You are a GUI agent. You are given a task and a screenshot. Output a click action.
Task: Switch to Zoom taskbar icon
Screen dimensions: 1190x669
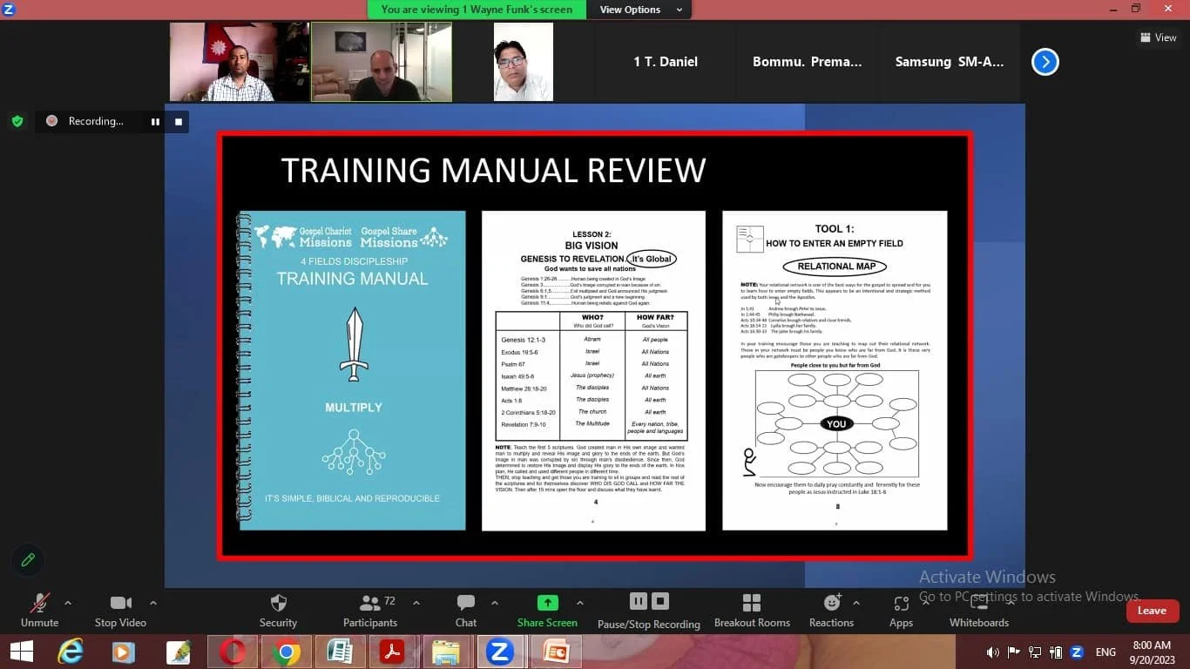(499, 652)
